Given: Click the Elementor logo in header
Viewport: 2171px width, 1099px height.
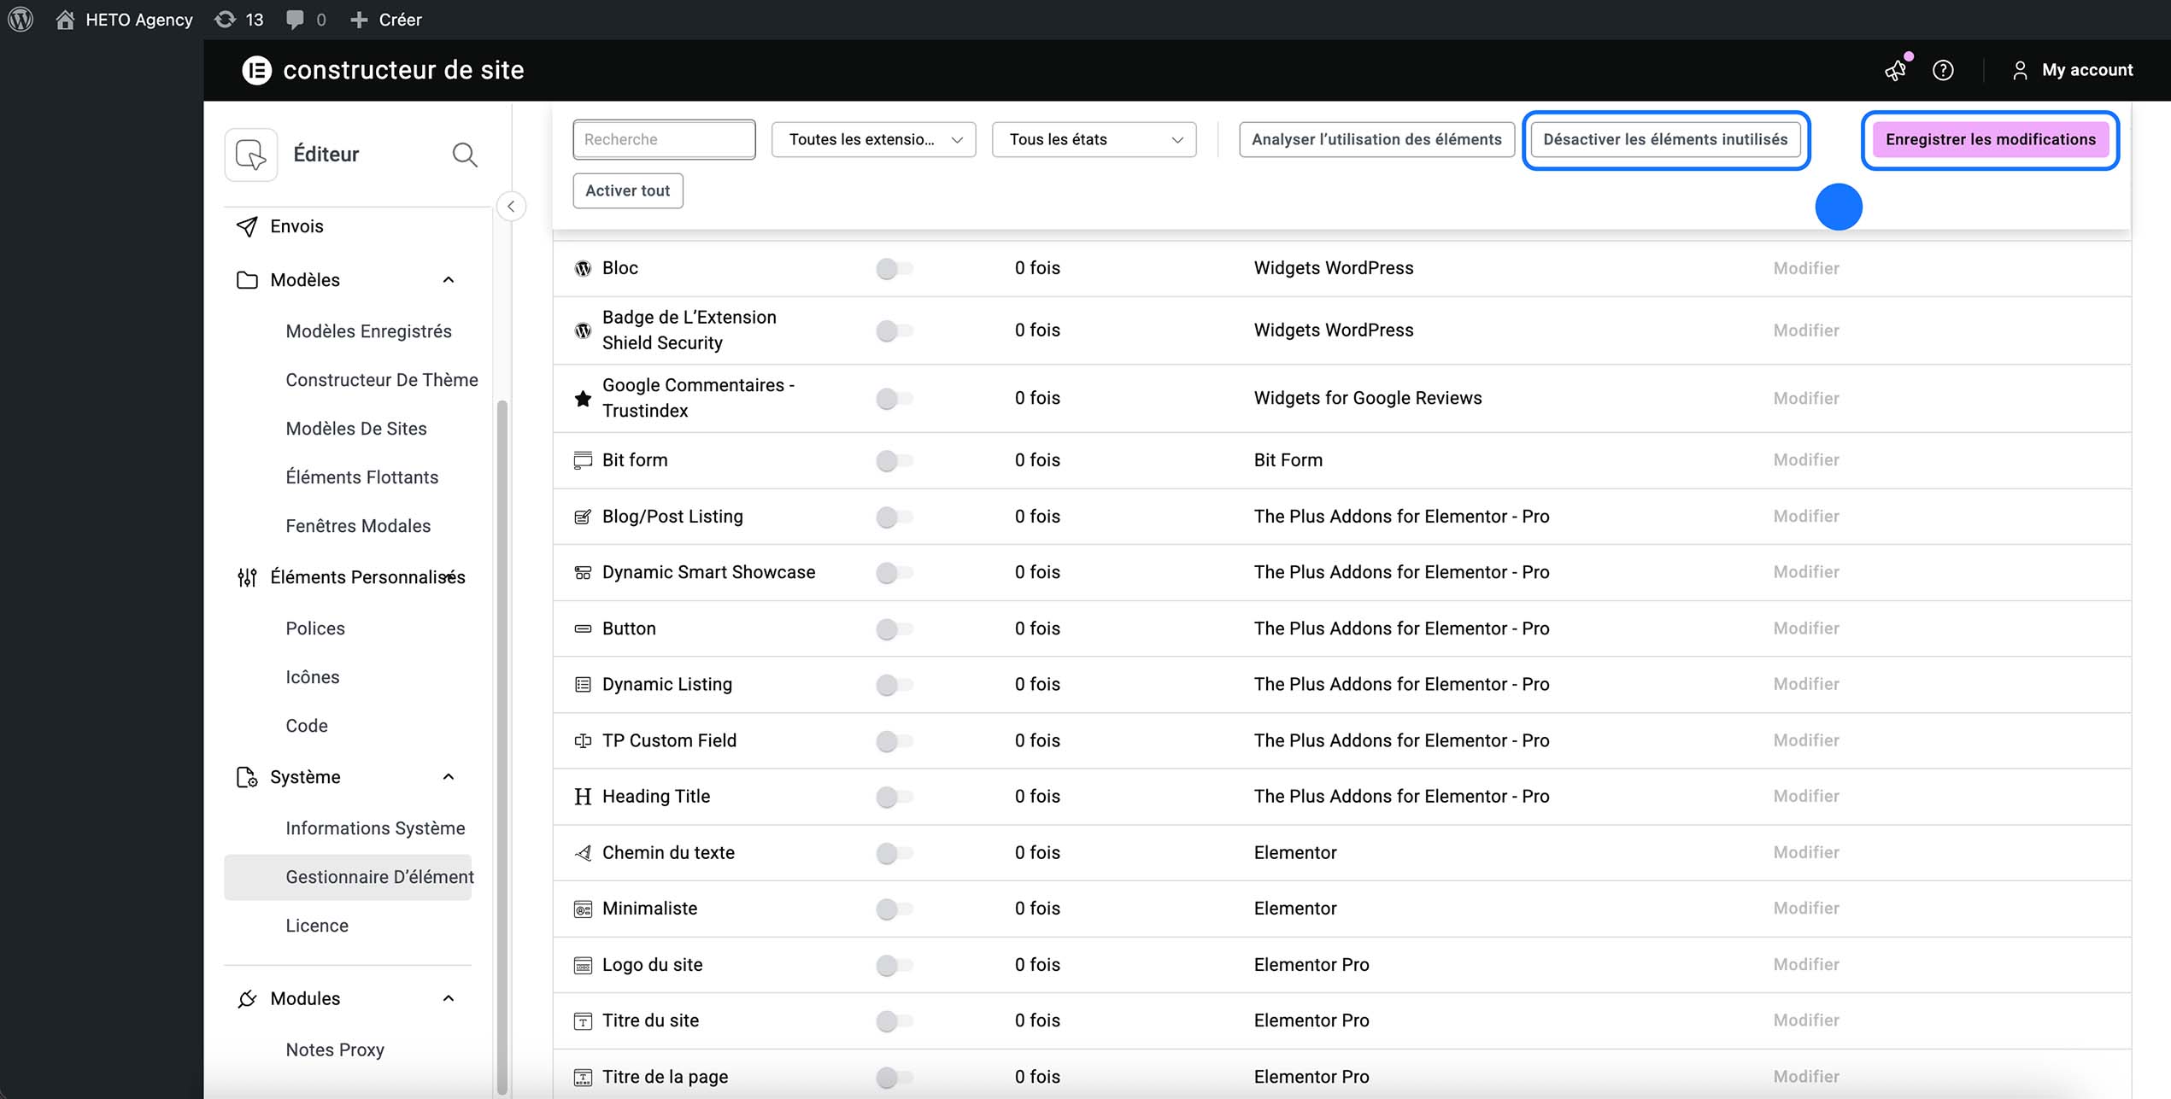Looking at the screenshot, I should pos(256,70).
